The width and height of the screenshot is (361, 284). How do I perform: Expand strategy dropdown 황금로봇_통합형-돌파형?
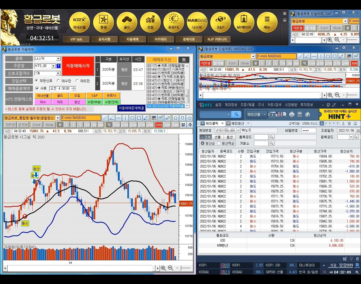tap(58, 118)
